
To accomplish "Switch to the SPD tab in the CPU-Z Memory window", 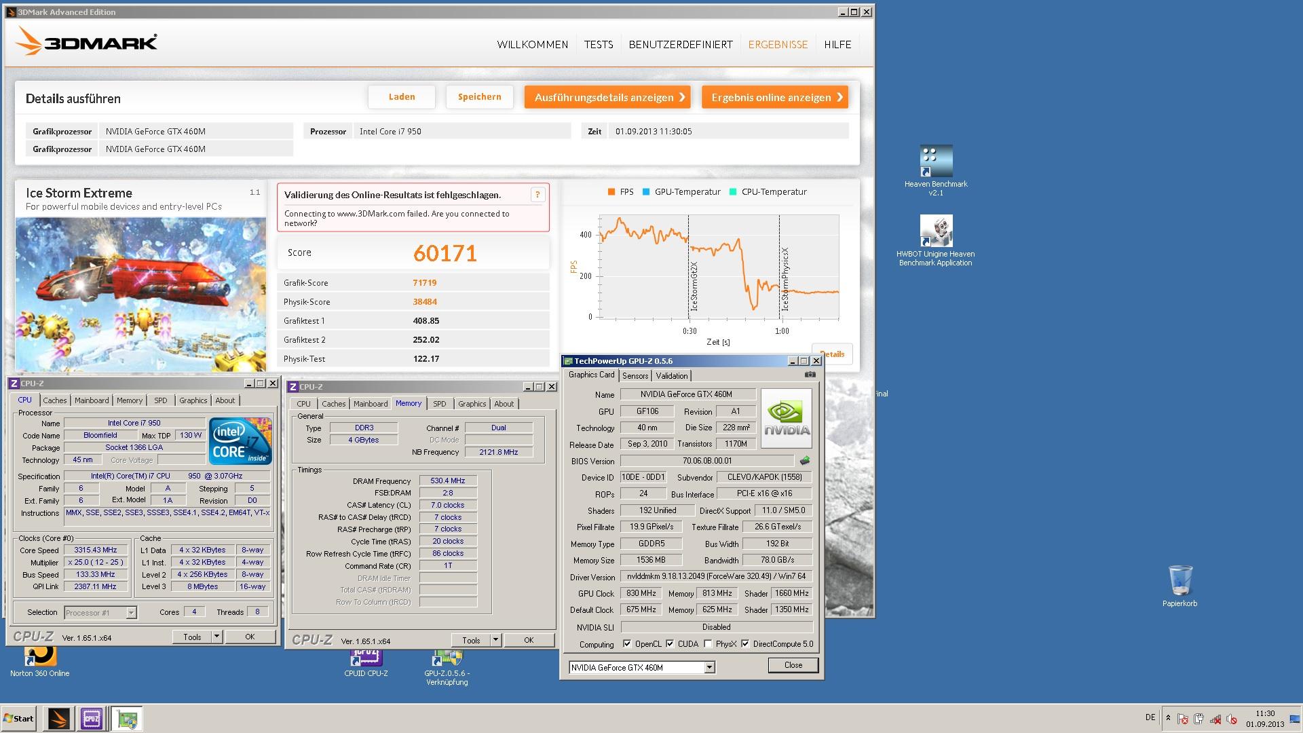I will [x=440, y=404].
